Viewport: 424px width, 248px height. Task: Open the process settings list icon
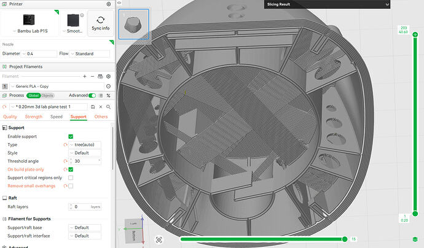[x=101, y=96]
